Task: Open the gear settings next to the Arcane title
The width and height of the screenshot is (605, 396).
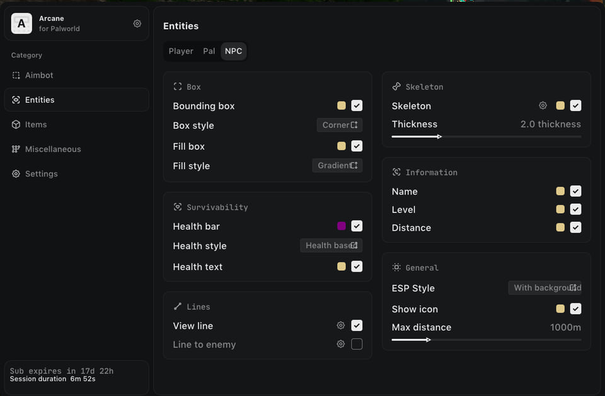Action: pyautogui.click(x=137, y=23)
